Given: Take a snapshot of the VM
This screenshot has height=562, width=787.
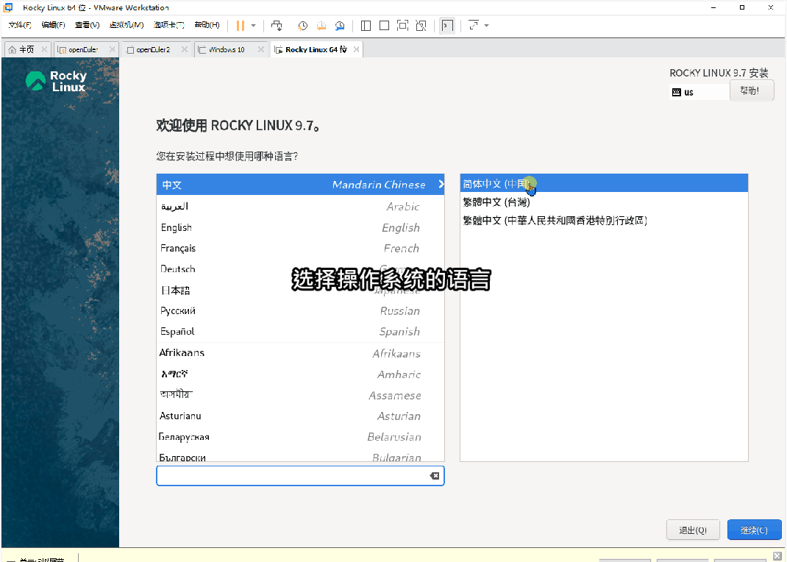Looking at the screenshot, I should tap(302, 25).
